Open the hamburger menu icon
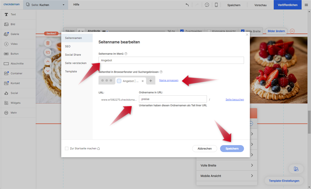Image resolution: width=311 pixels, height=189 pixels. [306, 5]
